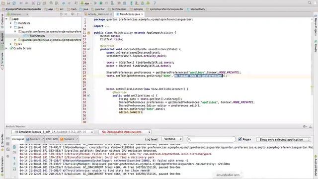Open the Android project view dropdown
The width and height of the screenshot is (318, 179).
[x=17, y=14]
